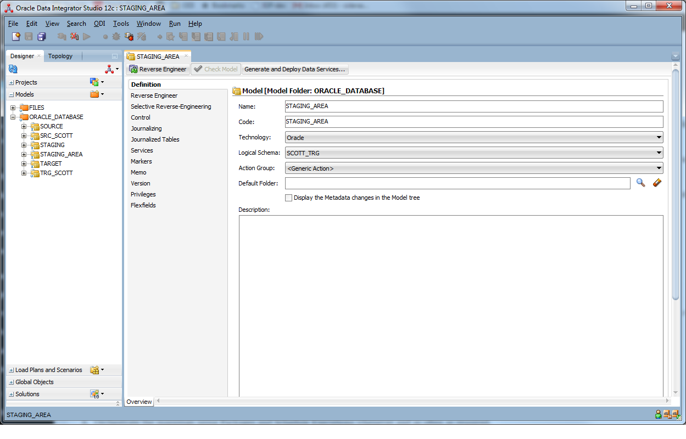686x439 pixels.
Task: Click the Name input field
Action: [x=474, y=106]
